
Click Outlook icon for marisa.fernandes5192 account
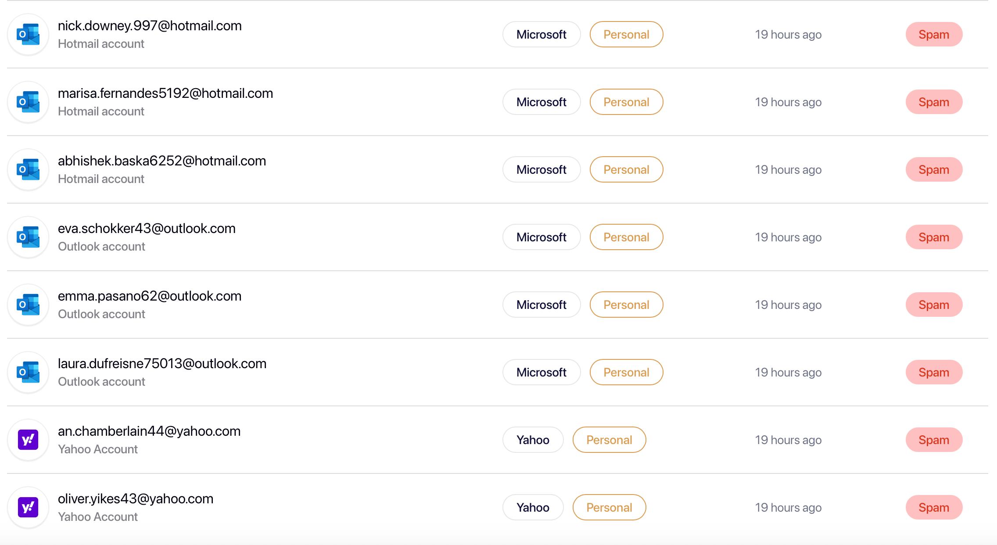coord(28,102)
